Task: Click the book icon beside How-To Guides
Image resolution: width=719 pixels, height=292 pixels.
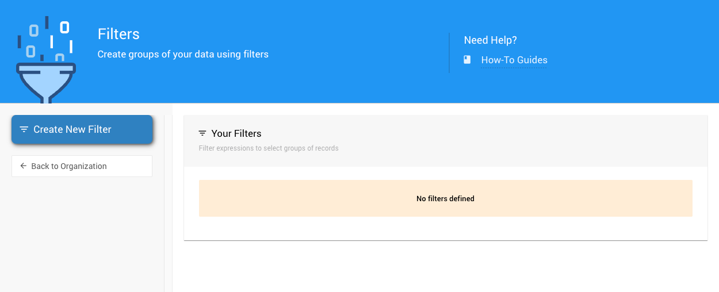Action: coord(467,60)
